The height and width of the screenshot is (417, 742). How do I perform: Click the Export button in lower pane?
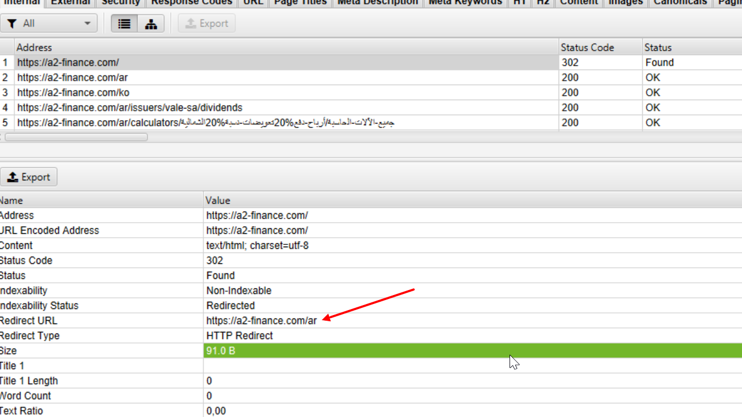(29, 177)
